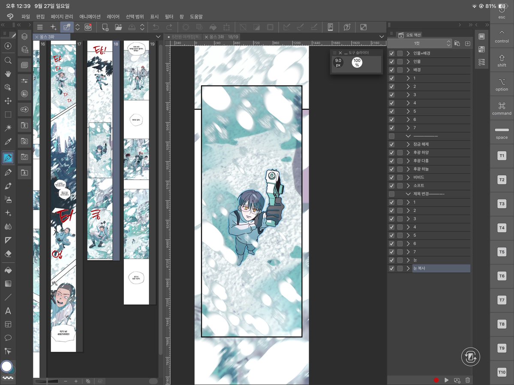The width and height of the screenshot is (514, 385).
Task: Select the eraser tool
Action: [8, 254]
